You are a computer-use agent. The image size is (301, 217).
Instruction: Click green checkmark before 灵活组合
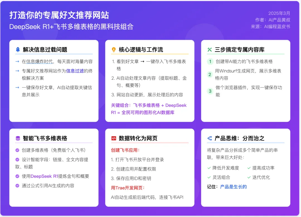[x=209, y=177]
